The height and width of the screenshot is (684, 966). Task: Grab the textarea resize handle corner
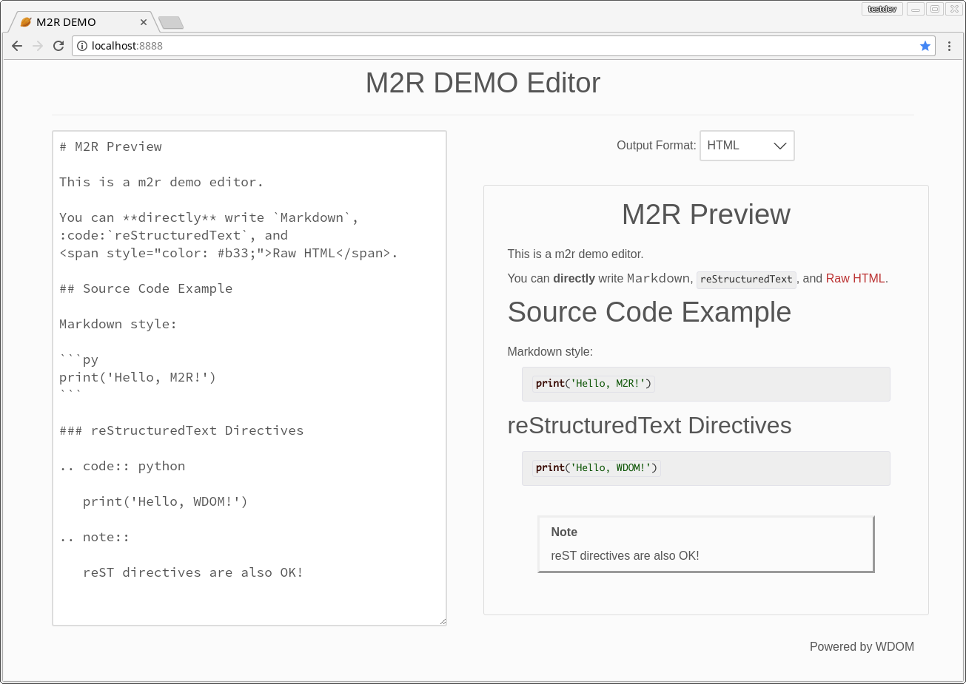pyautogui.click(x=443, y=622)
